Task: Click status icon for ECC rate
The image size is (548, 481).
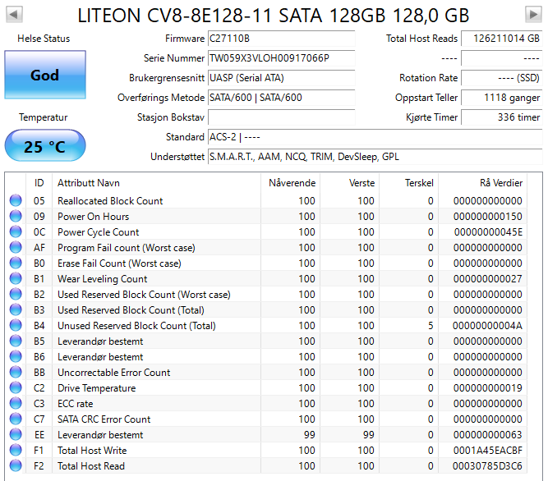Action: (x=16, y=404)
